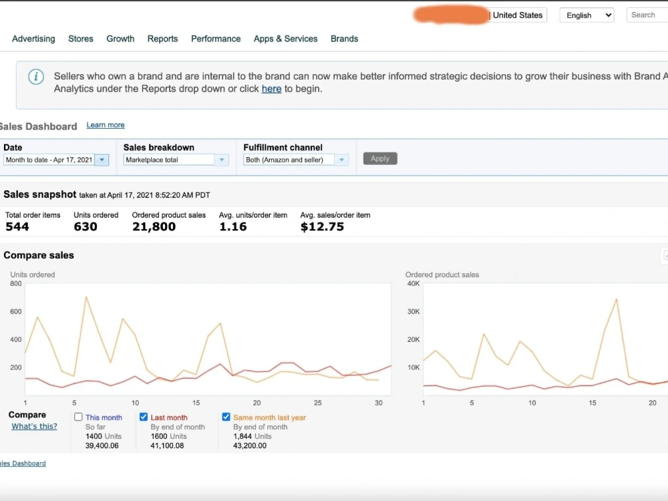The width and height of the screenshot is (668, 501).
Task: Open the Learn more link
Action: [x=106, y=125]
